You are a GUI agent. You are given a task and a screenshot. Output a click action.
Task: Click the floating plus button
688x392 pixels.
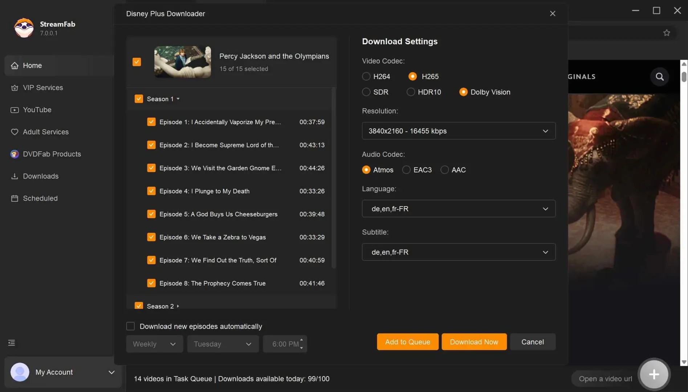tap(654, 374)
